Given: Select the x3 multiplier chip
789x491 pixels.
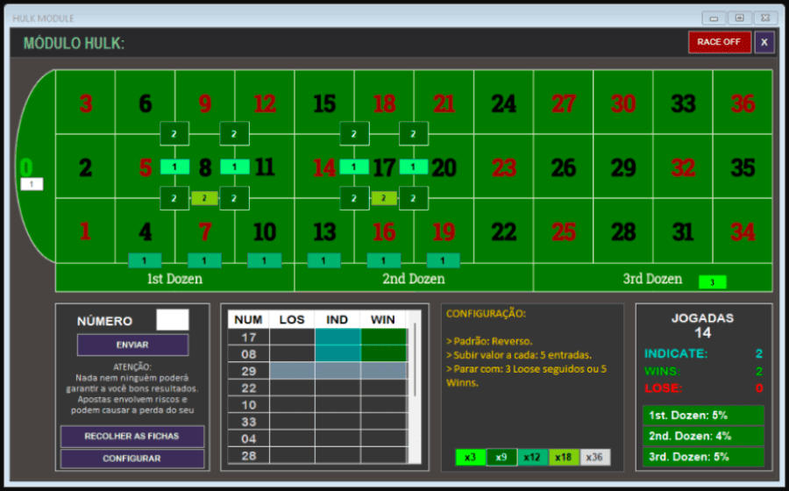Looking at the screenshot, I should (x=470, y=457).
